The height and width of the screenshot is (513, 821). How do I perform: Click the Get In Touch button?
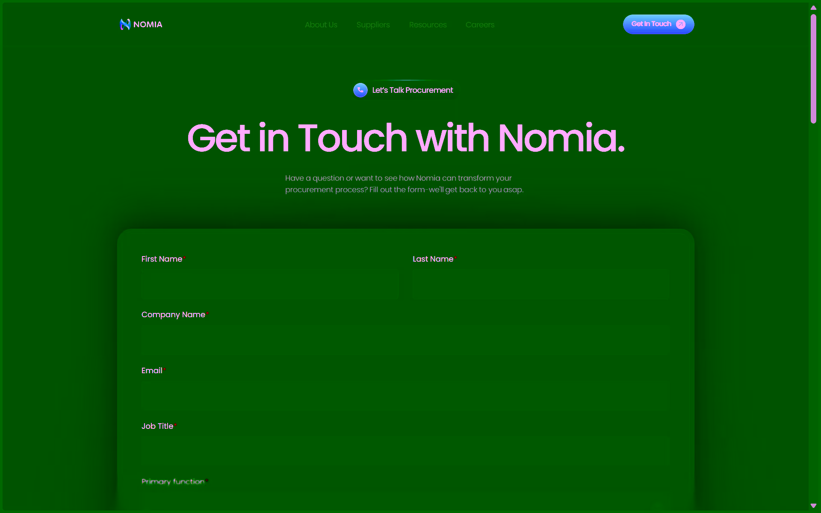tap(659, 24)
